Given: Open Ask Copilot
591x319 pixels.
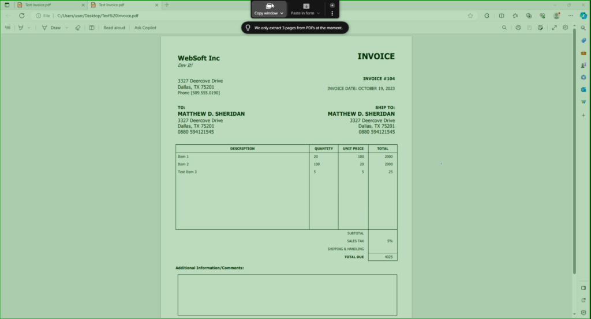Looking at the screenshot, I should click(x=145, y=28).
